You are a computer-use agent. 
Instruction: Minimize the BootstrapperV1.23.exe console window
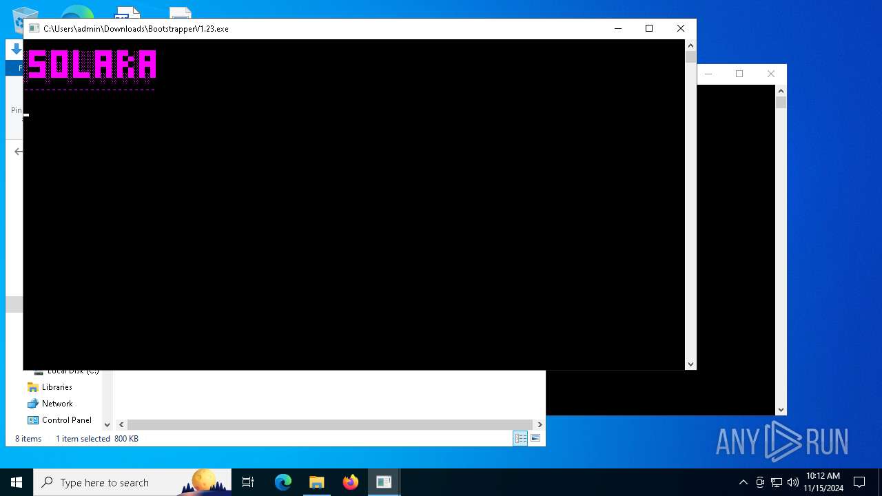click(x=617, y=28)
